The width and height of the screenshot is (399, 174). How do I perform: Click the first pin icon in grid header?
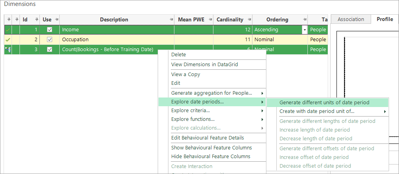pos(8,19)
